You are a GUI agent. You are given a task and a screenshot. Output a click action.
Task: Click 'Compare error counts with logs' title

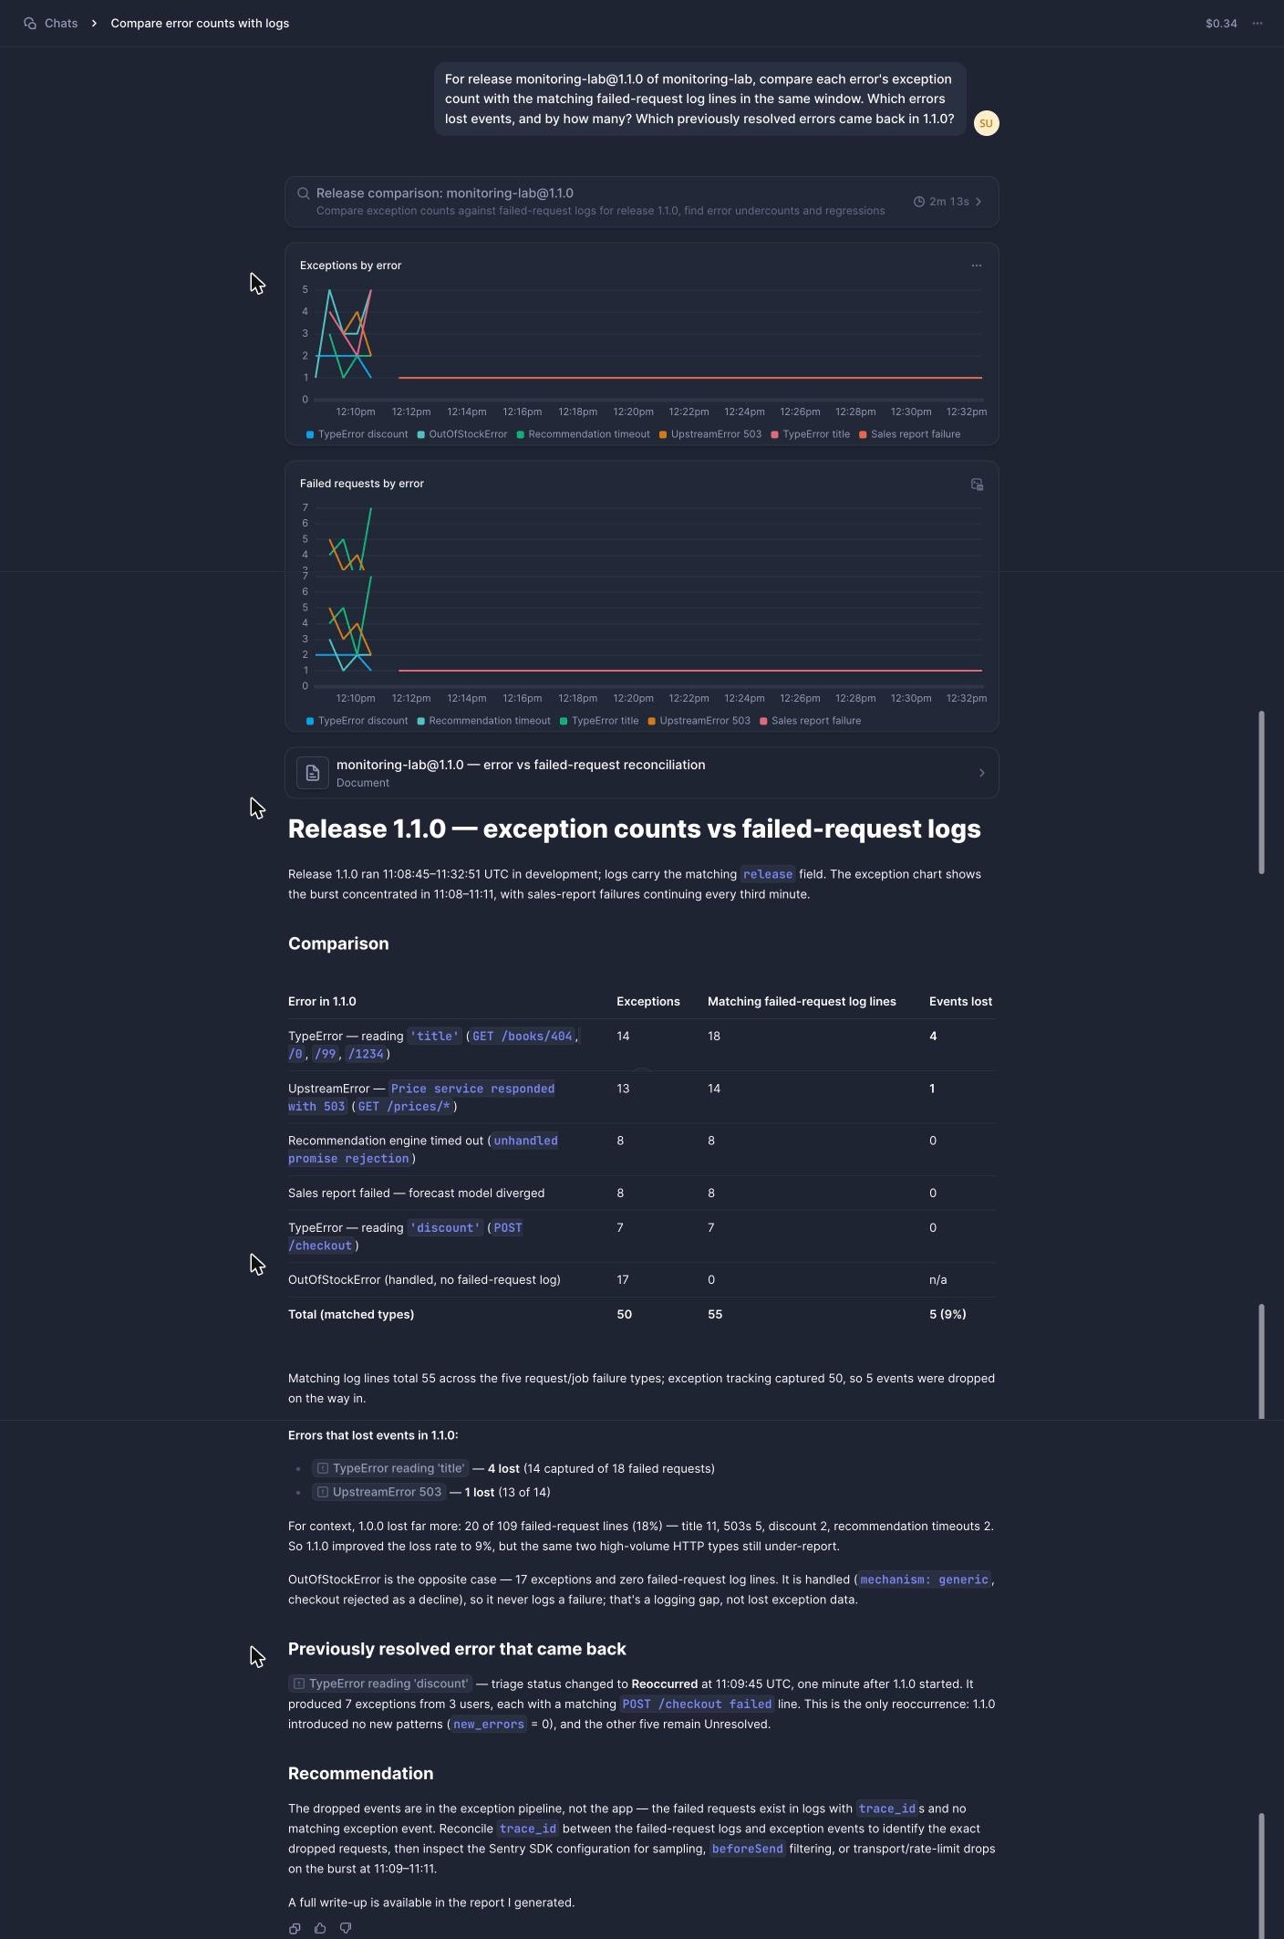tap(200, 24)
